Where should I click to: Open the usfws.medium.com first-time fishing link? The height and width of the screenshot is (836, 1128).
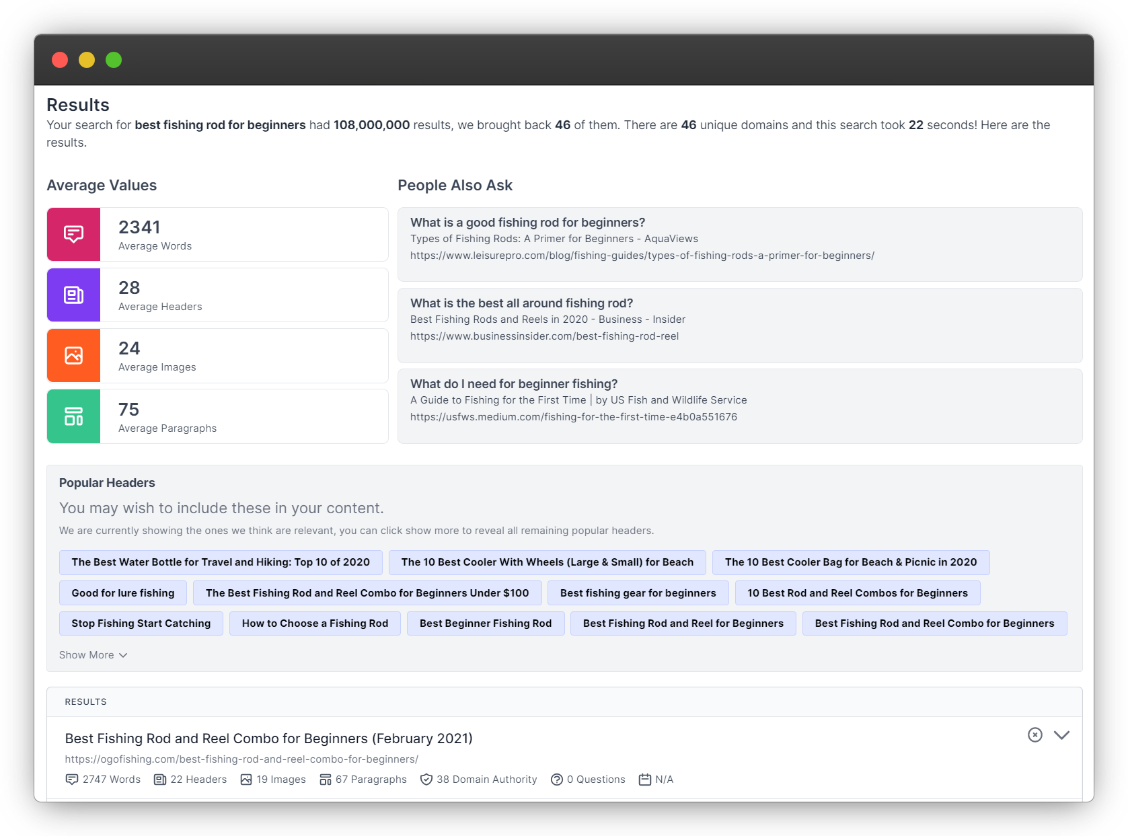574,416
